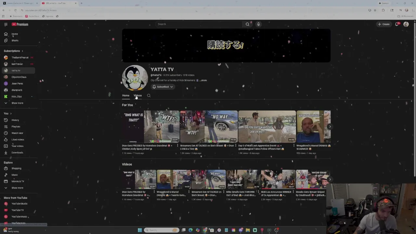The height and width of the screenshot is (234, 416).
Task: Open the Subscriptions section chevron
Action: pos(22,51)
